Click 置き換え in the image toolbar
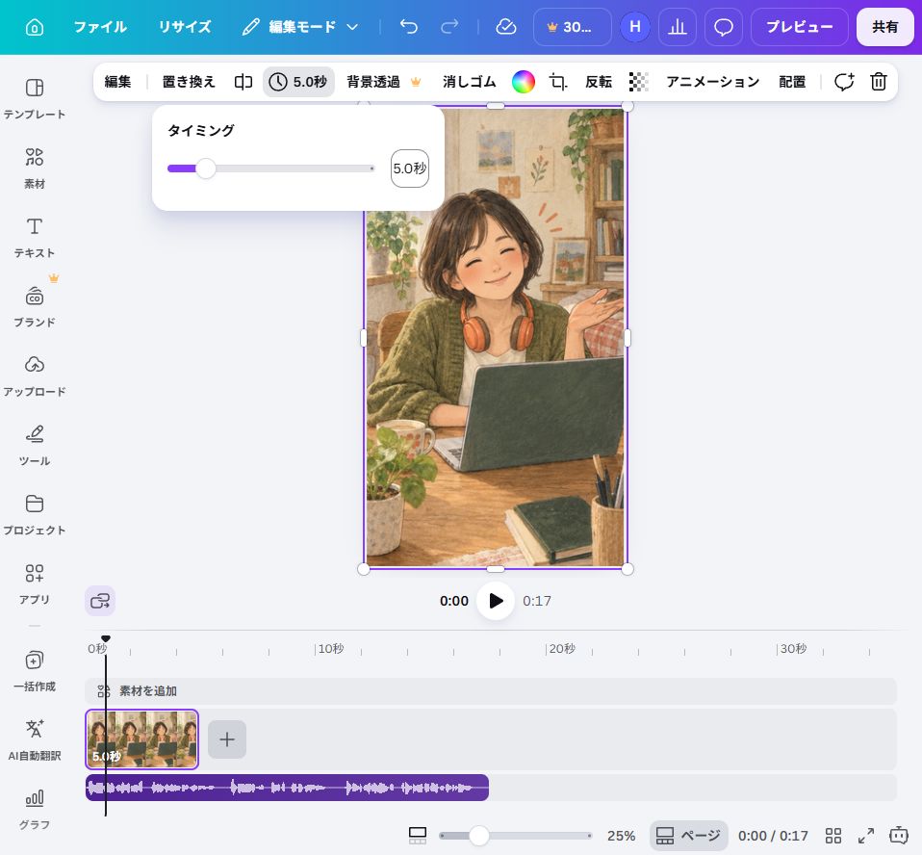The height and width of the screenshot is (855, 922). (x=189, y=82)
